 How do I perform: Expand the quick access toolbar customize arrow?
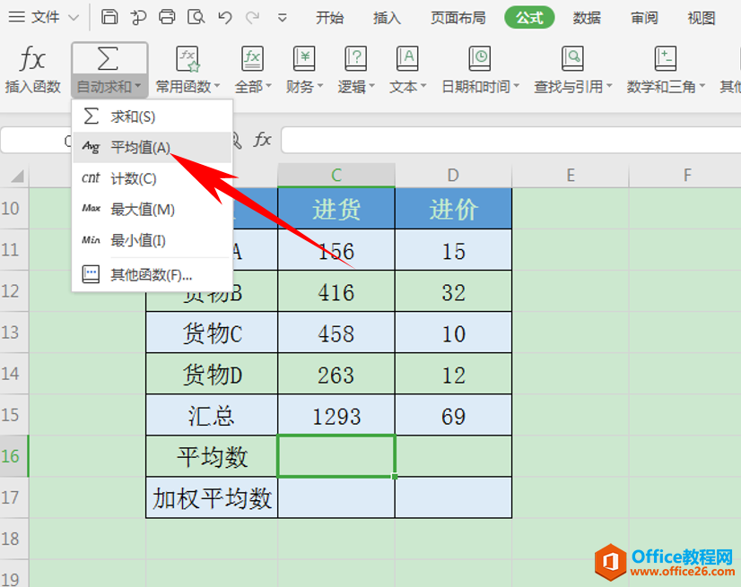pyautogui.click(x=283, y=17)
